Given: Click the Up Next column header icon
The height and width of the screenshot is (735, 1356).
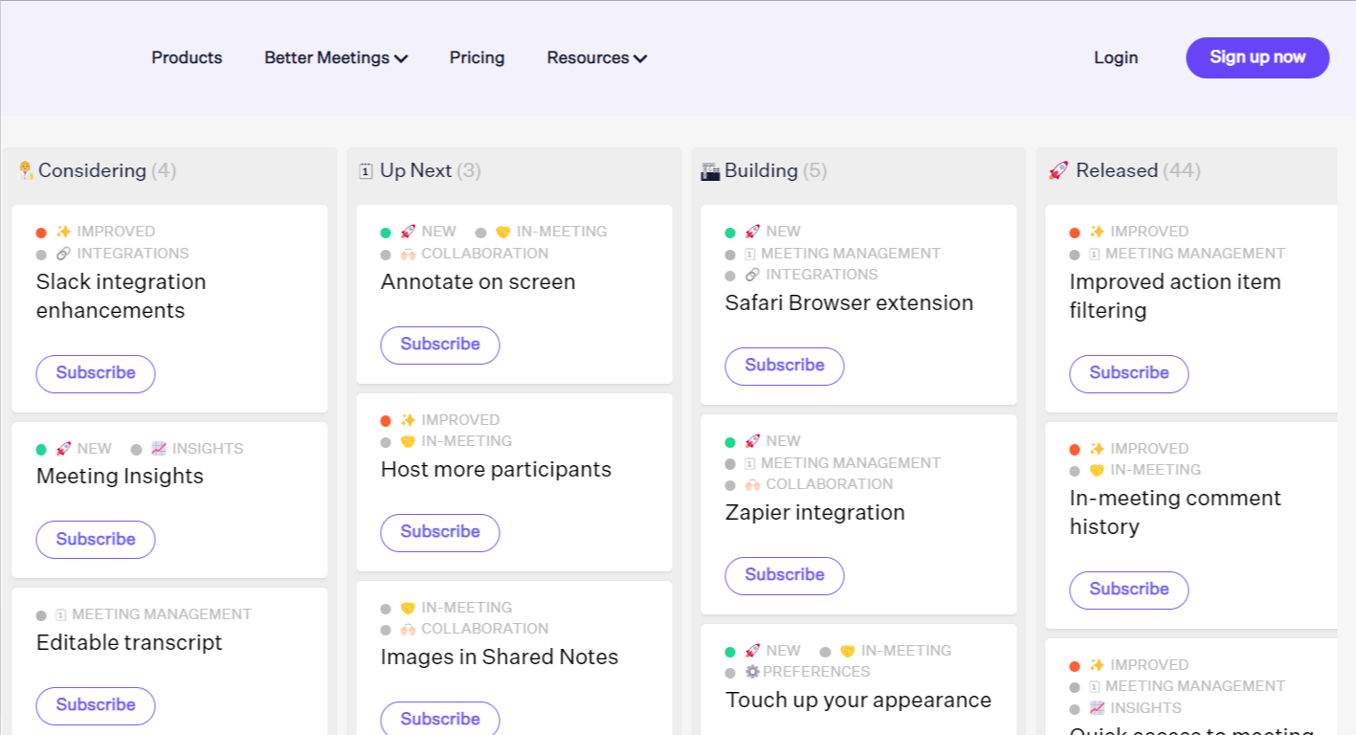Looking at the screenshot, I should click(366, 171).
